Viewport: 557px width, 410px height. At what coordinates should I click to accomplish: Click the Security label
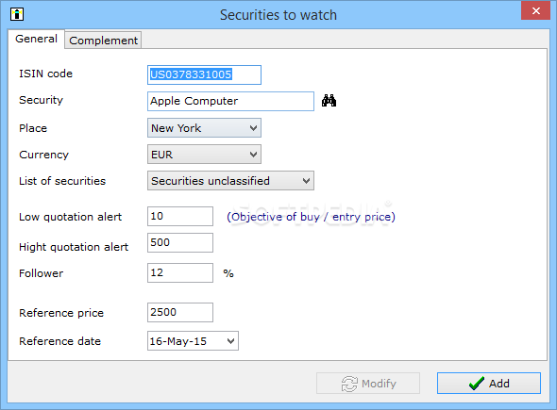tap(42, 100)
